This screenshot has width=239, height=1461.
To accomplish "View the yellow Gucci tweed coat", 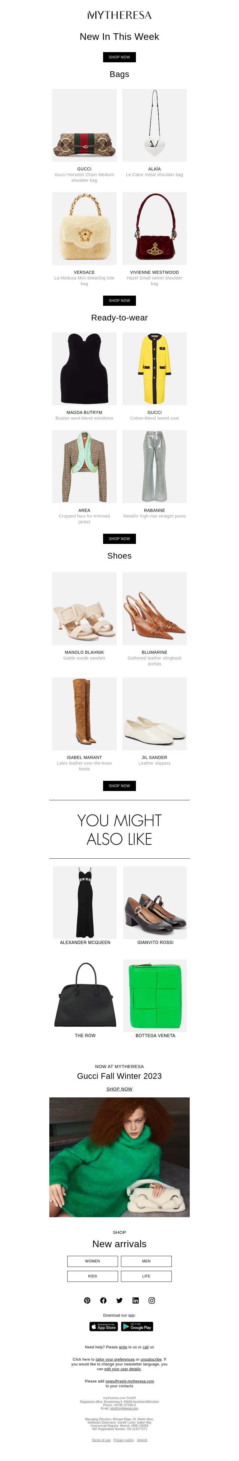I will pos(155,369).
